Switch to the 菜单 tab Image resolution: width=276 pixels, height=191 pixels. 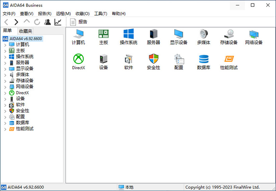(7, 31)
